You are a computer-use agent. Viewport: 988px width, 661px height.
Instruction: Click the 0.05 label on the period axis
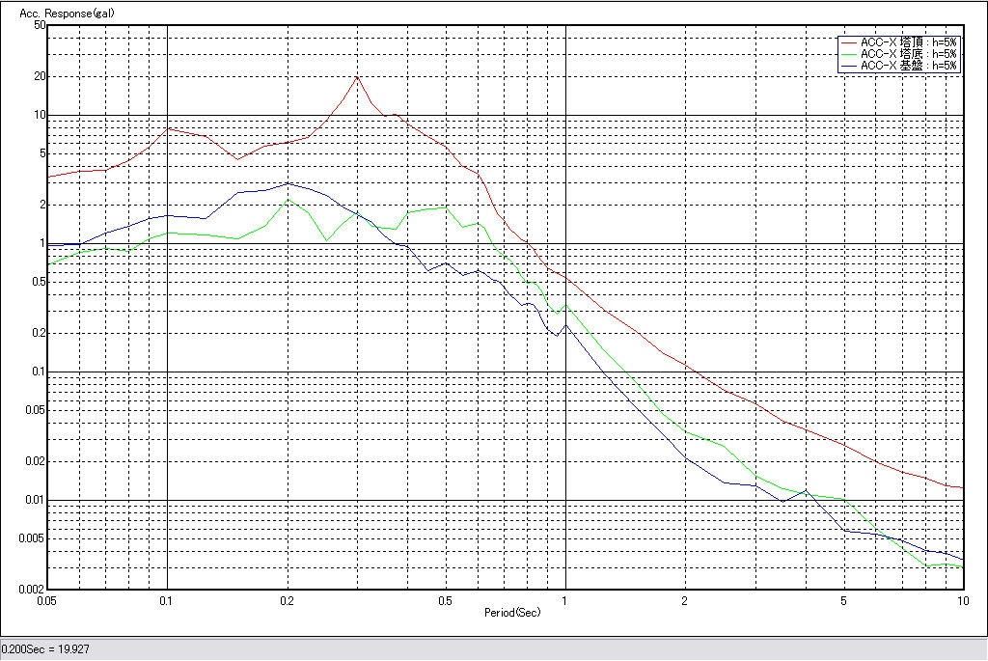pos(44,601)
